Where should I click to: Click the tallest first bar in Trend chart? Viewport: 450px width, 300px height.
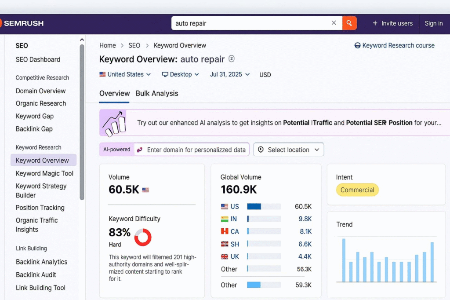[x=344, y=260]
